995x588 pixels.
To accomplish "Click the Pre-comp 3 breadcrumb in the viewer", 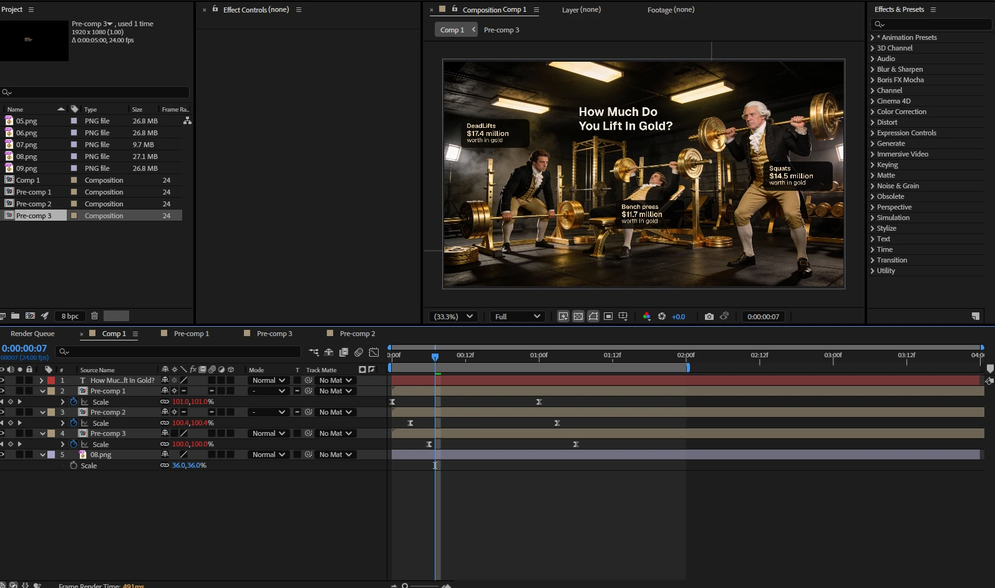I will (x=501, y=30).
